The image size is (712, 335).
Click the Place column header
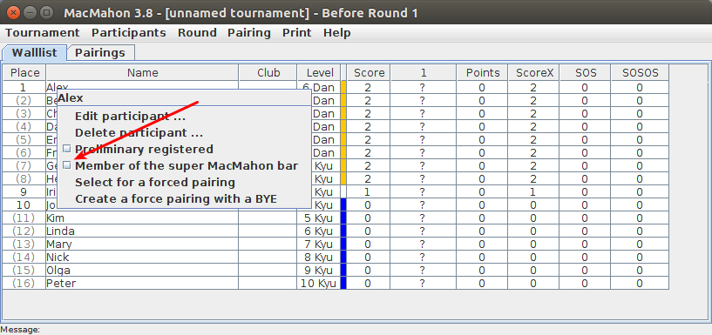24,72
